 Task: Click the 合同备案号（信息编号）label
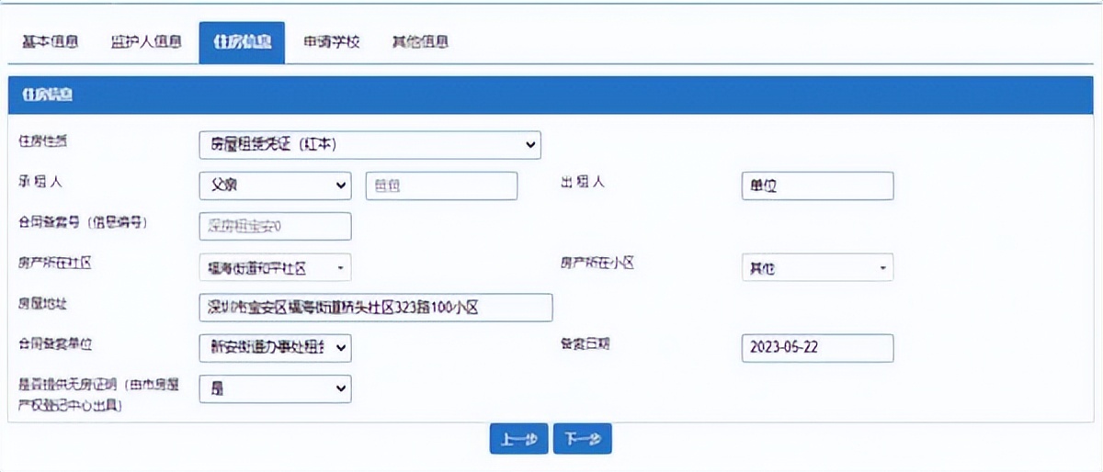(x=83, y=222)
